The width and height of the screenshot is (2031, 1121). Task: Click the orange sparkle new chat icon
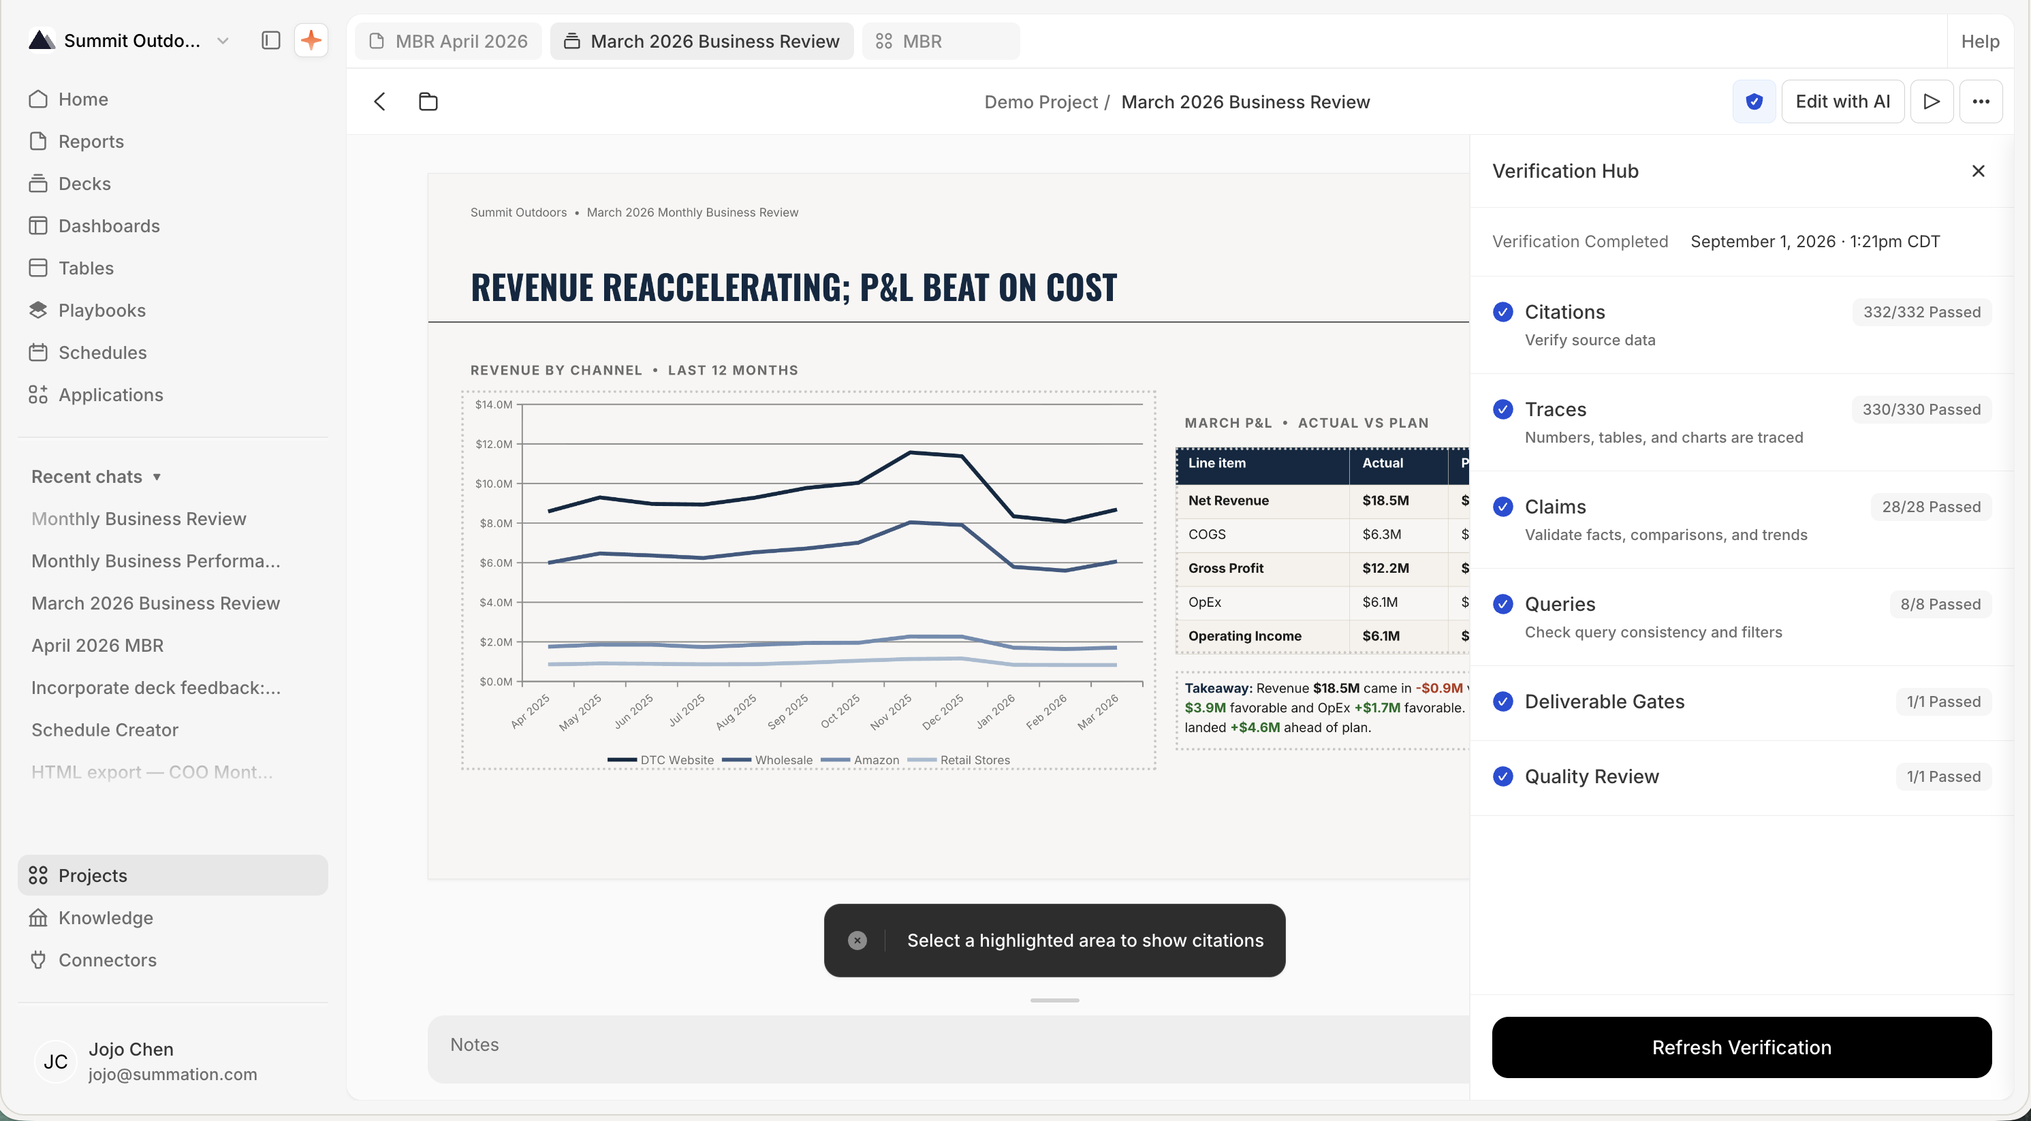tap(311, 40)
